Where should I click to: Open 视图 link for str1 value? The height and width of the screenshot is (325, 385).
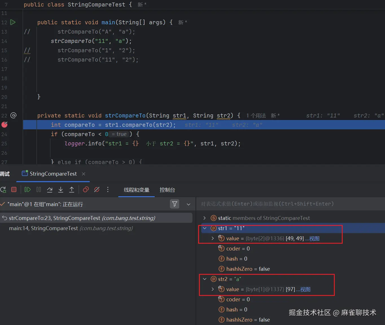pos(312,239)
